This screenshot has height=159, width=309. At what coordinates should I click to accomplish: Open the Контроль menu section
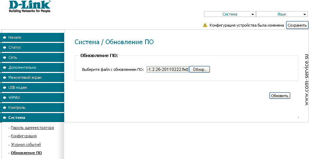click(32, 107)
